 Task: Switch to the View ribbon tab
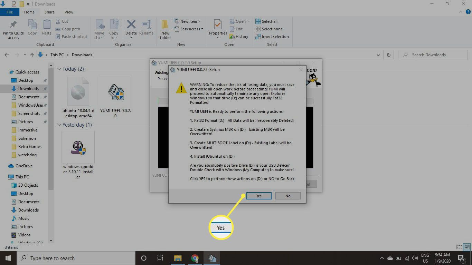pyautogui.click(x=69, y=12)
